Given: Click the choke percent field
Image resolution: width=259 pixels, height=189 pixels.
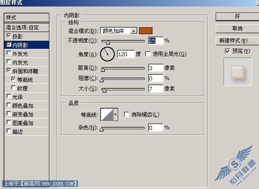Looking at the screenshot, I should click(156, 78).
